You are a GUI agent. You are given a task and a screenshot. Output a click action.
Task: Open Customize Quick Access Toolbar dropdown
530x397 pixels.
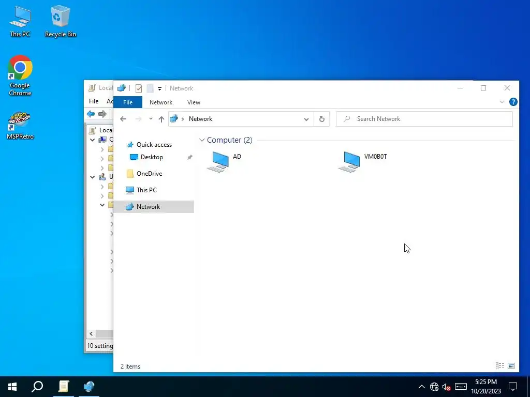tap(159, 89)
